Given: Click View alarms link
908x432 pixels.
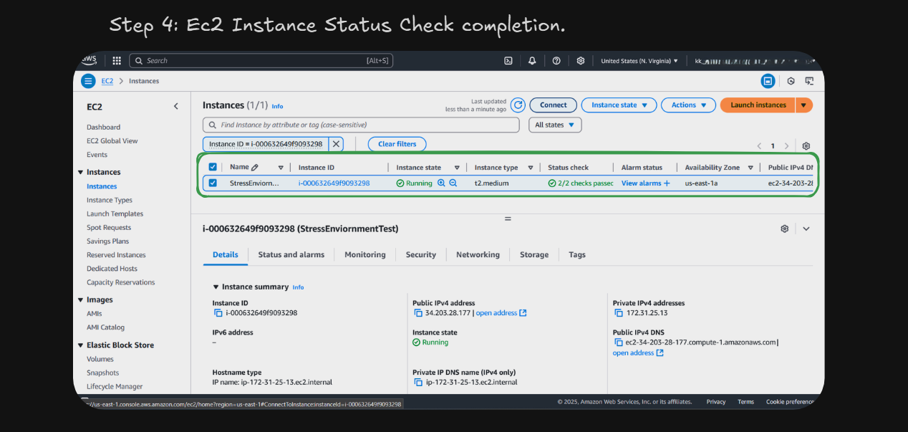Looking at the screenshot, I should point(642,183).
